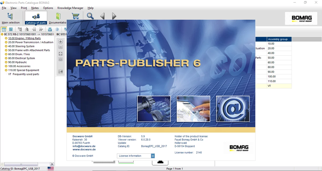This screenshot has height=171, width=322.
Task: Select Frequently used parts tree item
Action: (x=26, y=74)
